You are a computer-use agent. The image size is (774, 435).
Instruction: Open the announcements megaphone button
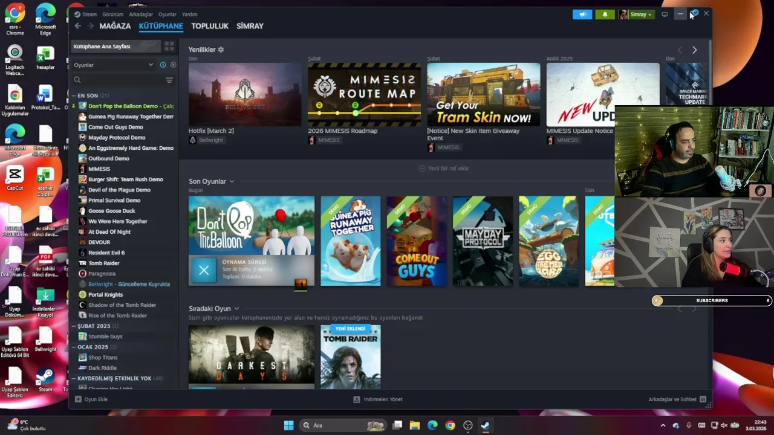click(582, 14)
